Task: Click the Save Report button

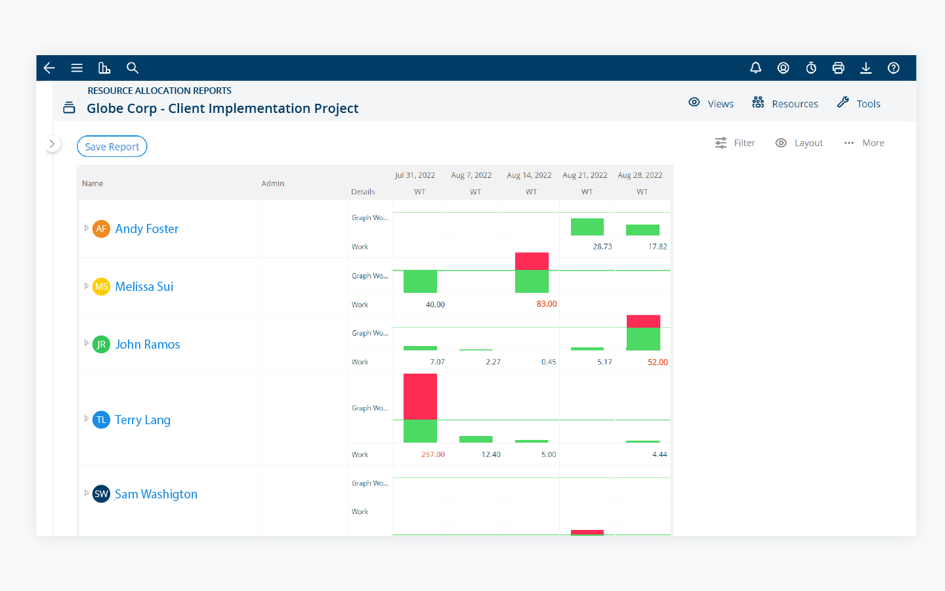Action: 112,146
